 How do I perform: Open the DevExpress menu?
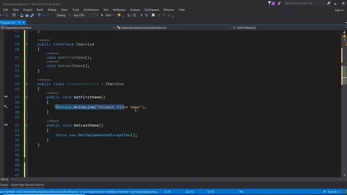tap(152, 10)
